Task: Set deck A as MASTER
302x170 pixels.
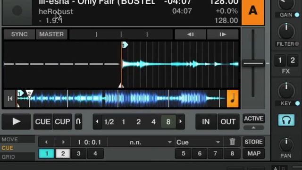Action: pyautogui.click(x=51, y=34)
